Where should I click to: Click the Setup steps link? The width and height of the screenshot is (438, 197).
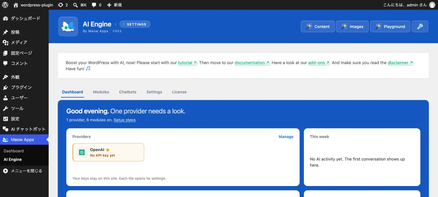[x=125, y=120]
